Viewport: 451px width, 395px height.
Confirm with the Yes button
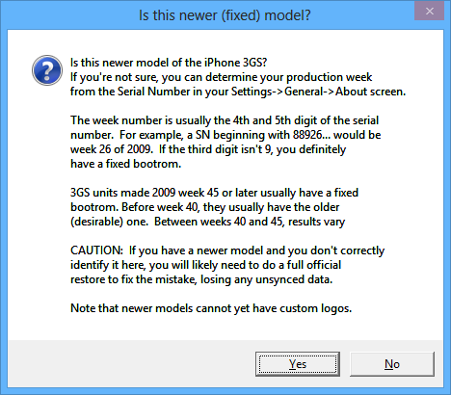(x=298, y=364)
